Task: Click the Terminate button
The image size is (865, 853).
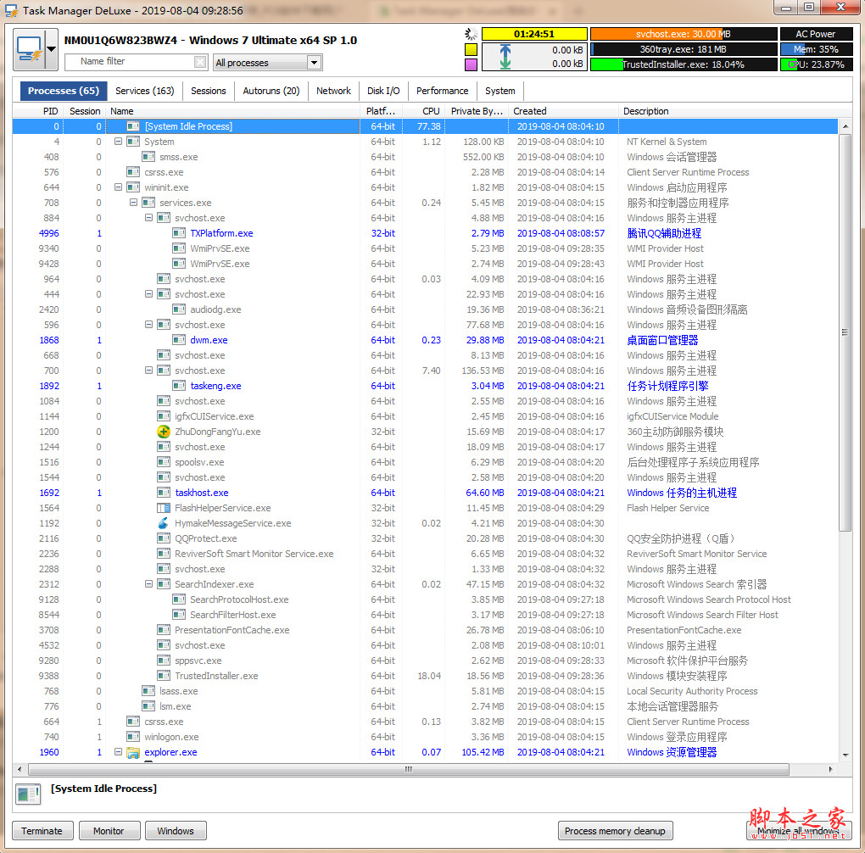Action: pyautogui.click(x=42, y=830)
